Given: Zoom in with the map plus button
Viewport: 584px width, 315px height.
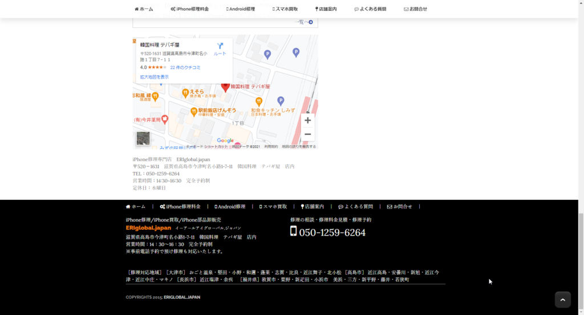Looking at the screenshot, I should 307,121.
